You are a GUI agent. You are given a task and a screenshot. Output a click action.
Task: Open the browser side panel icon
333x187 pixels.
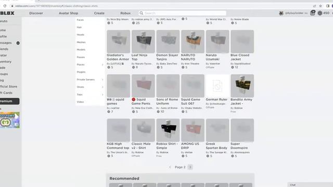tap(328, 6)
